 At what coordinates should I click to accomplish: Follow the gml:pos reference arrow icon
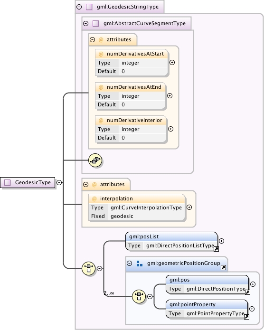(247, 292)
